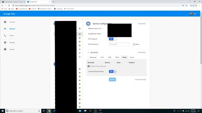The image size is (202, 113).
Task: Click Discard changes link
Action: point(140,79)
